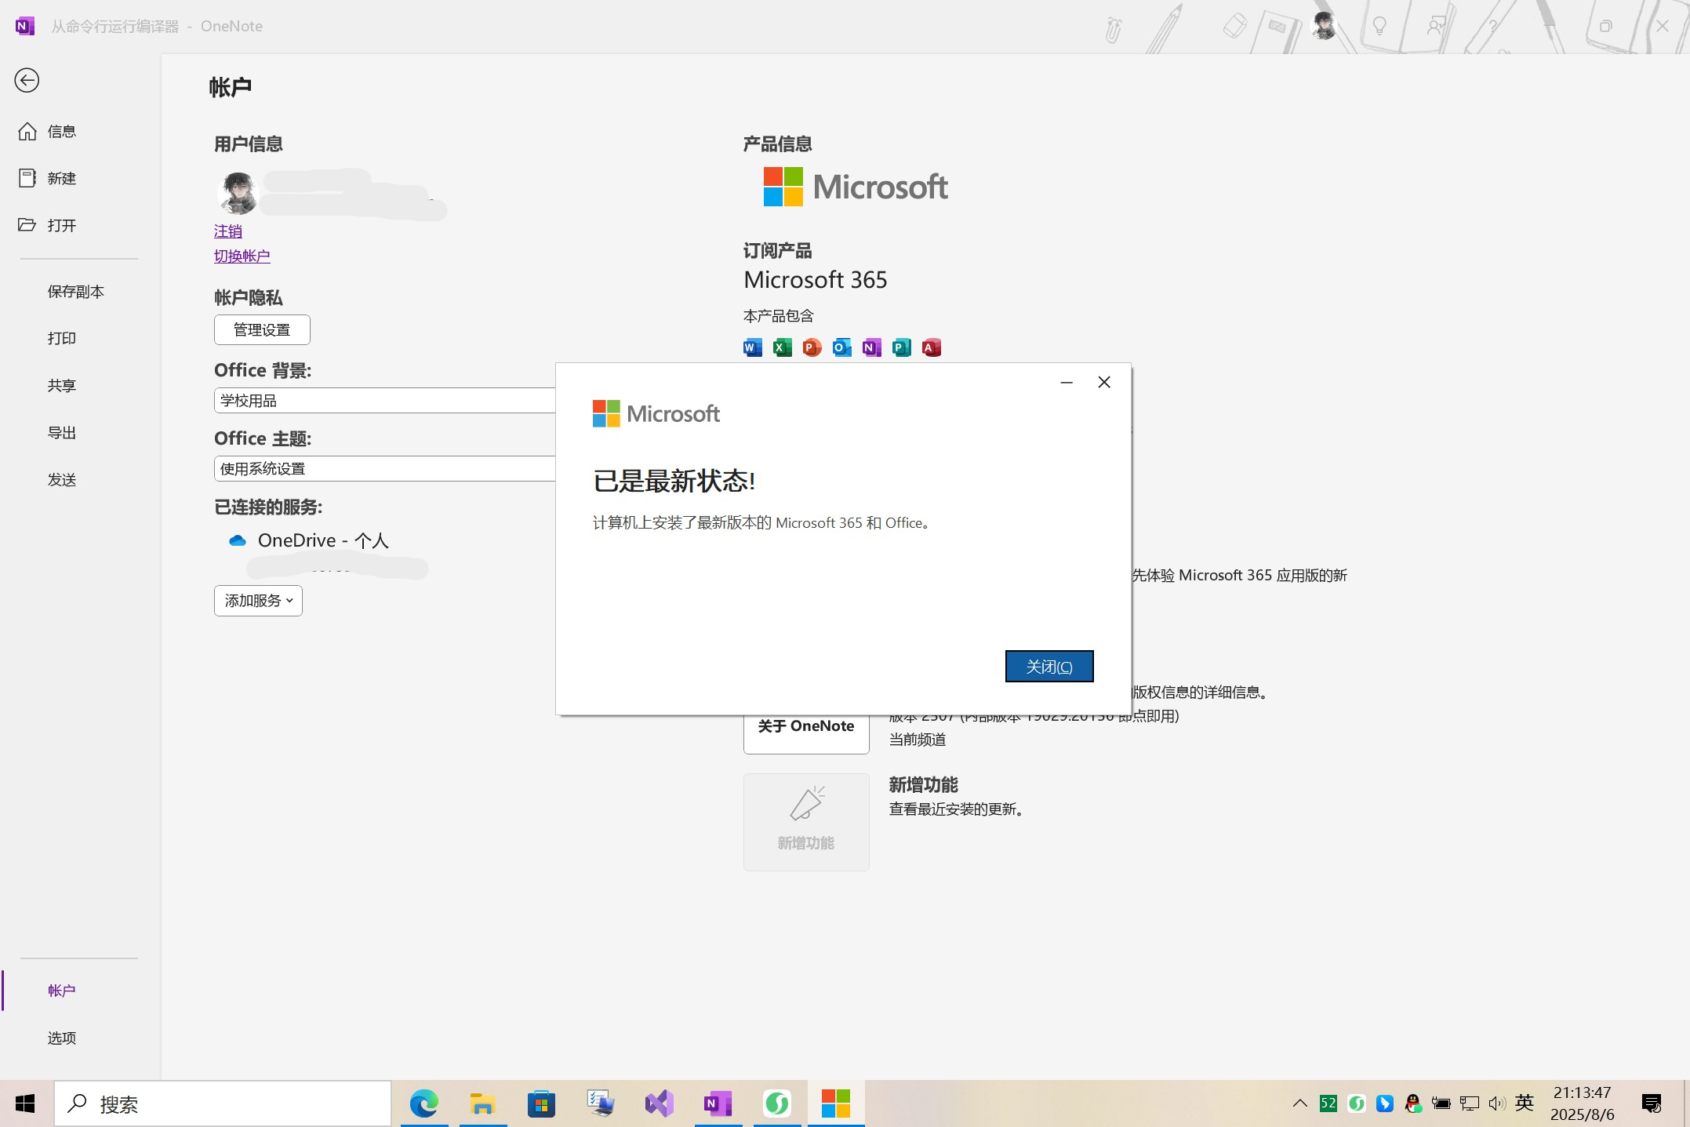Click the taskbar 搜索 box
This screenshot has width=1690, height=1127.
224,1103
